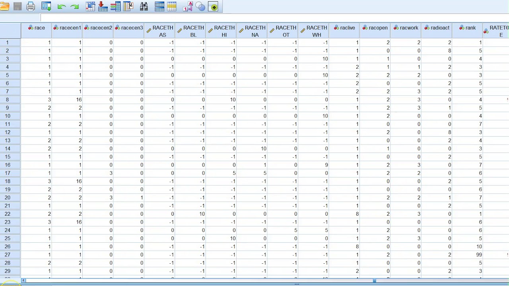Toggle Value Labels display icon
The image size is (509, 286).
(188, 6)
